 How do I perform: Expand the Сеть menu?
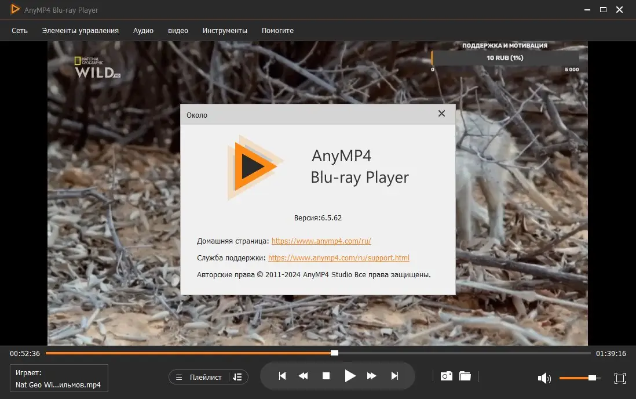[x=19, y=30]
